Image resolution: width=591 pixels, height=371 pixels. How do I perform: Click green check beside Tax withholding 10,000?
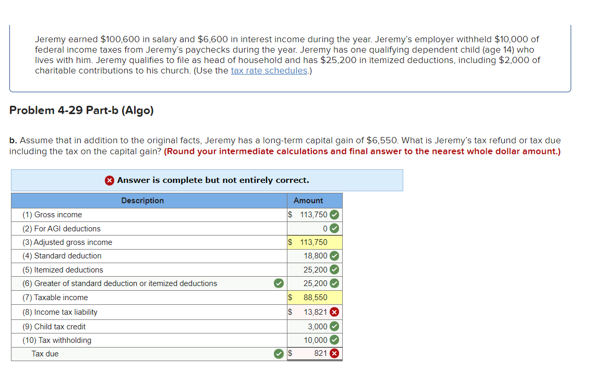tap(334, 340)
